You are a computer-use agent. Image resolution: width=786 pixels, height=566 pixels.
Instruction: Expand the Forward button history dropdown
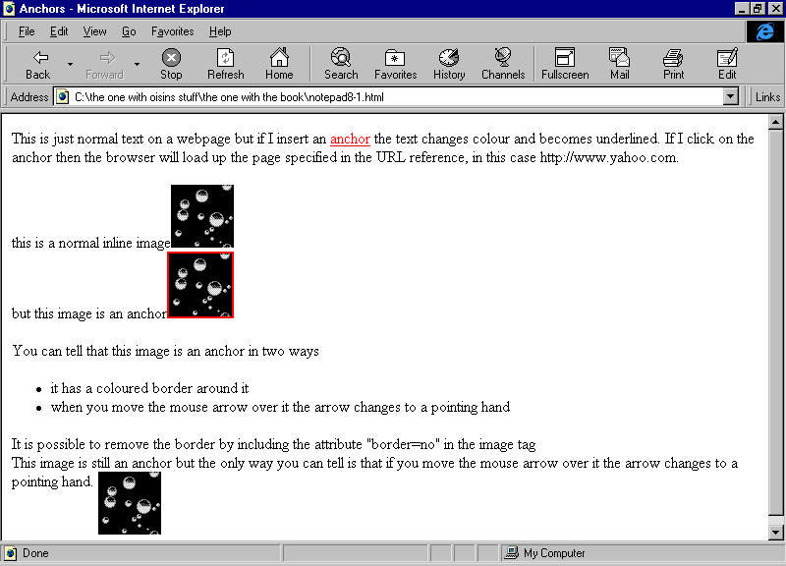137,64
